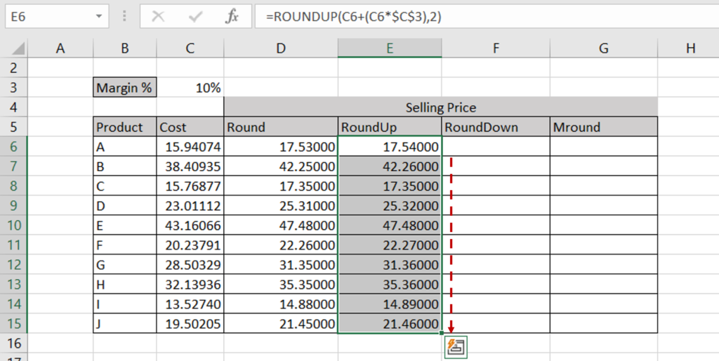This screenshot has height=361, width=719.
Task: Expand the Name Box dropdown arrow
Action: pos(99,15)
